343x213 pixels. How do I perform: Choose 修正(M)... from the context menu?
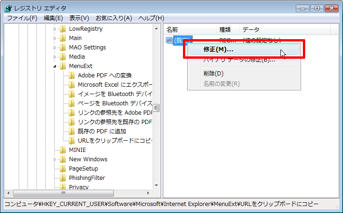click(x=218, y=49)
